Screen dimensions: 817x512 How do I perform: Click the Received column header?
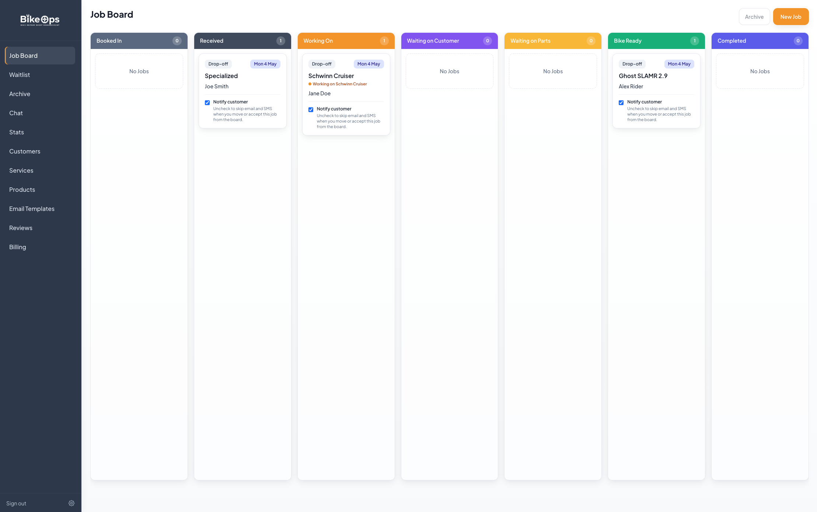(x=242, y=41)
